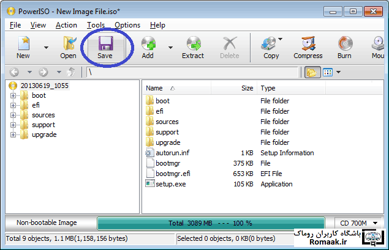Open the Options menu
This screenshot has width=389, height=250.
pos(127,25)
